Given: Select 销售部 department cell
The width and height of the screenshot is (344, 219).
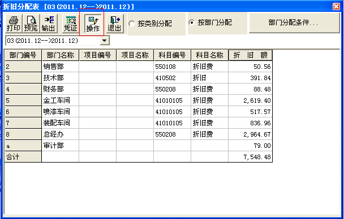Looking at the screenshot, I should coord(61,67).
